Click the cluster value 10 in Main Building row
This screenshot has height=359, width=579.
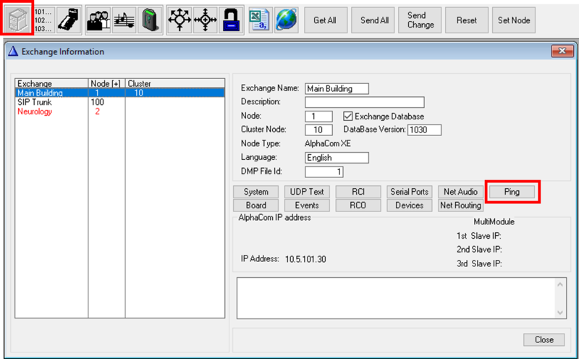pos(138,93)
